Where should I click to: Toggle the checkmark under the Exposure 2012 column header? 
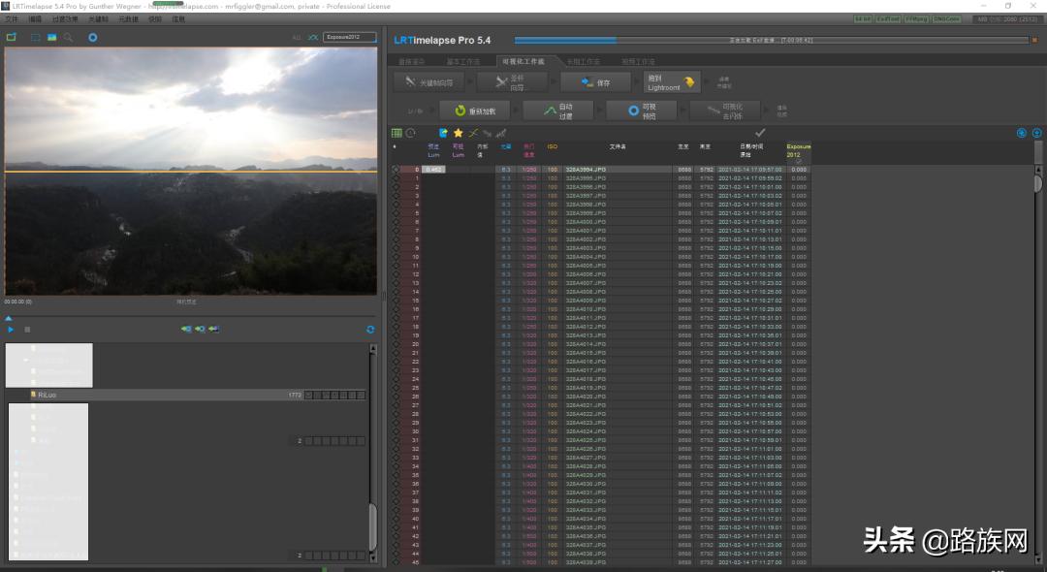799,161
